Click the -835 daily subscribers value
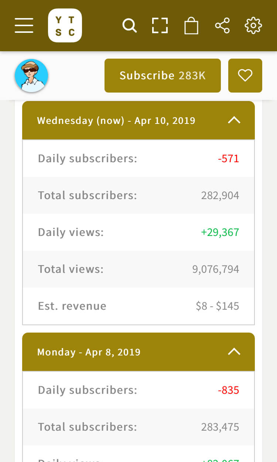This screenshot has width=277, height=462. [228, 390]
